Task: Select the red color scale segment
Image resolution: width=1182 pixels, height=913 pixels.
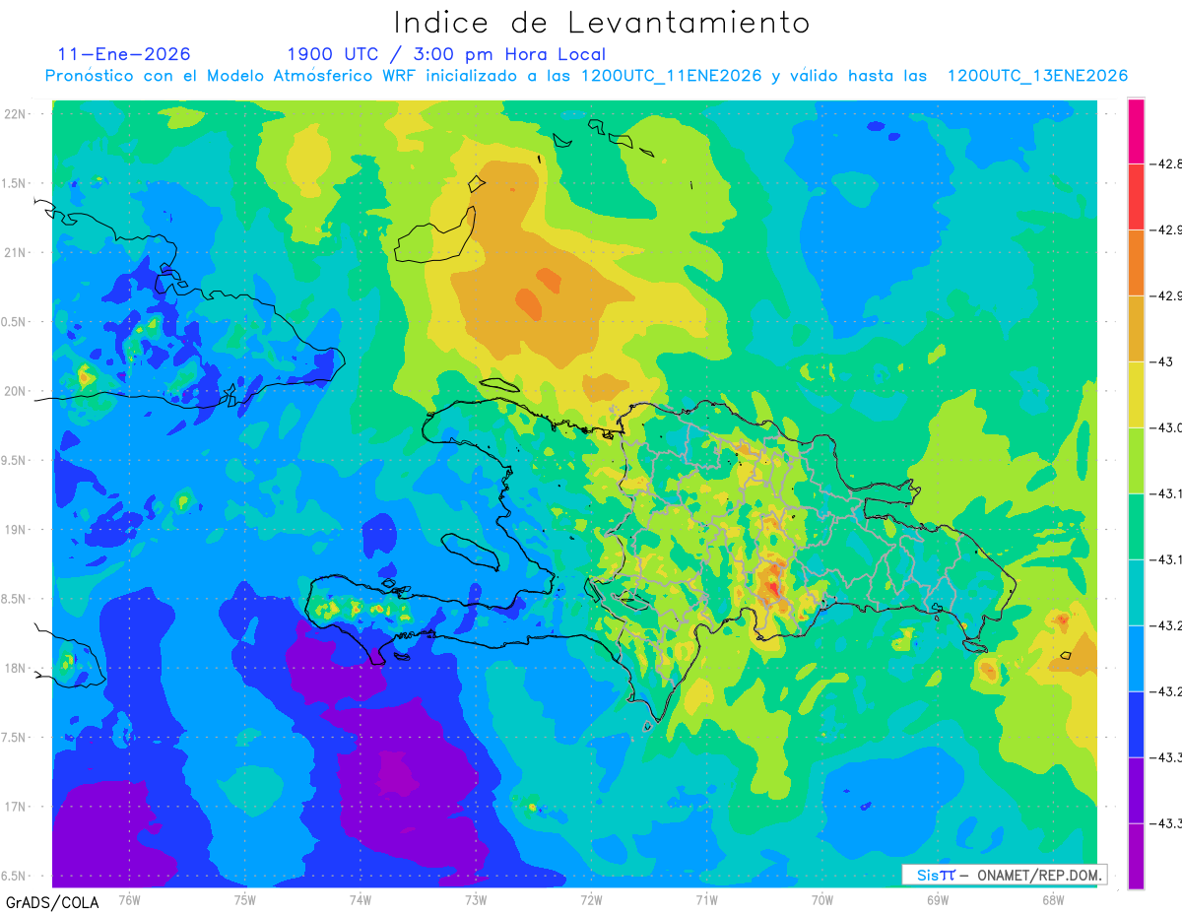Action: tap(1136, 196)
